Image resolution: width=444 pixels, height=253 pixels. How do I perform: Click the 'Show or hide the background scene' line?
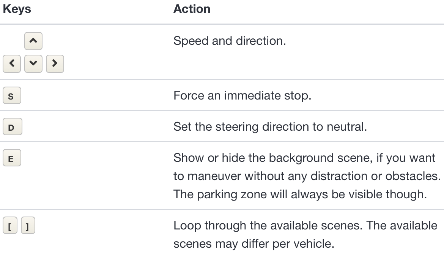304,158
